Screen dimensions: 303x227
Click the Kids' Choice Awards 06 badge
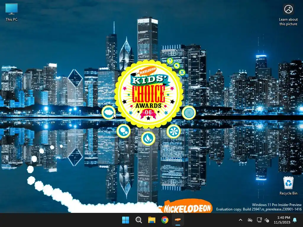click(x=149, y=94)
